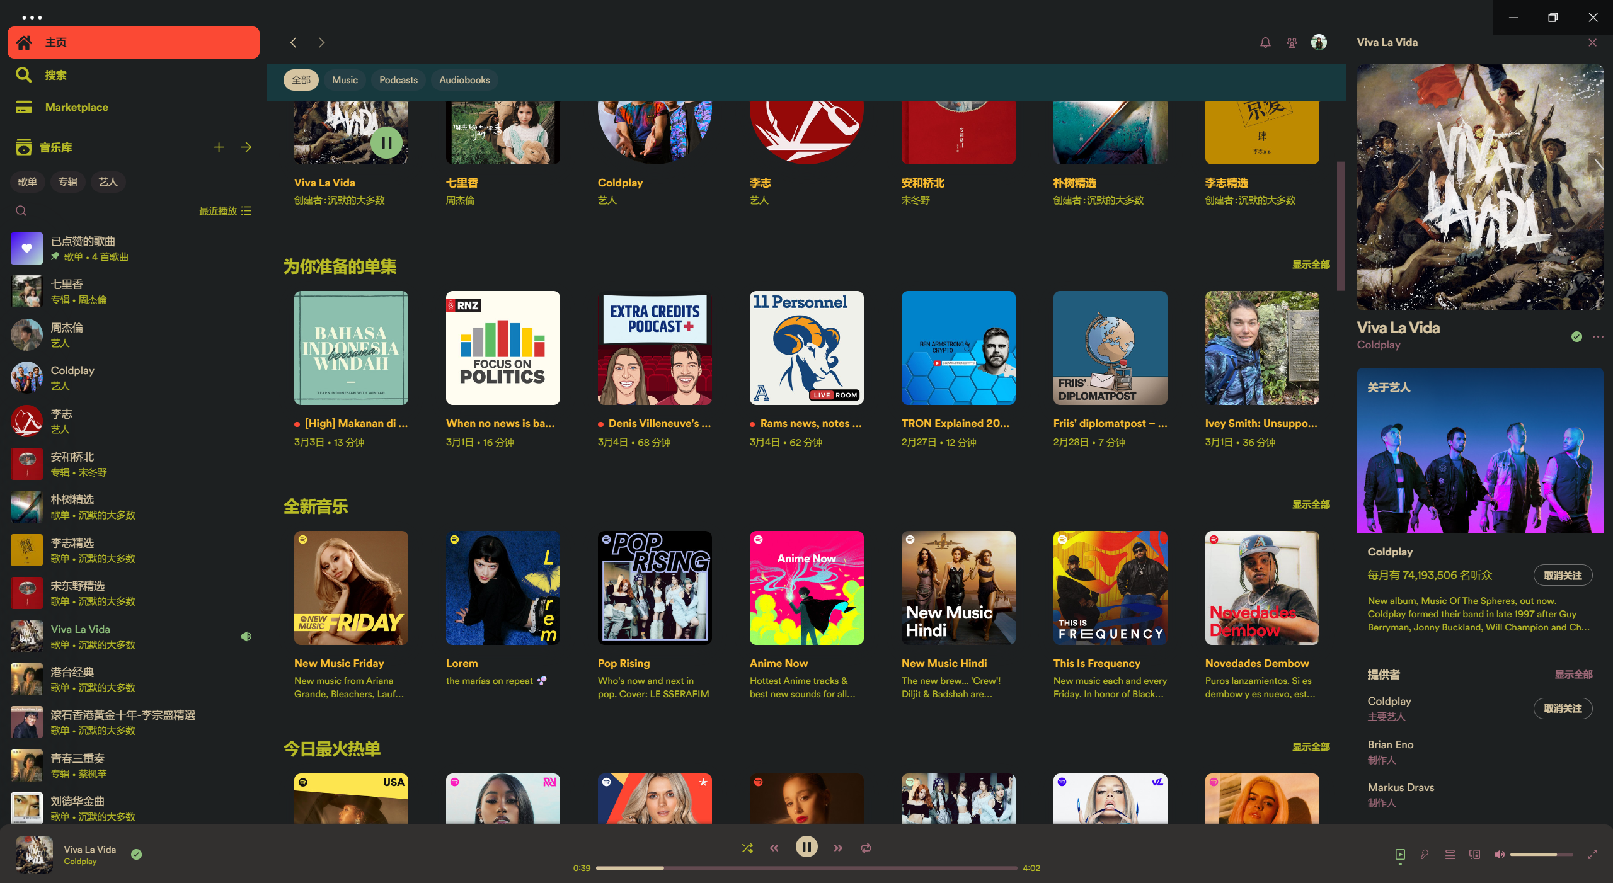The height and width of the screenshot is (883, 1613).
Task: Click 显示全部 next to 全新音乐
Action: coord(1311,504)
